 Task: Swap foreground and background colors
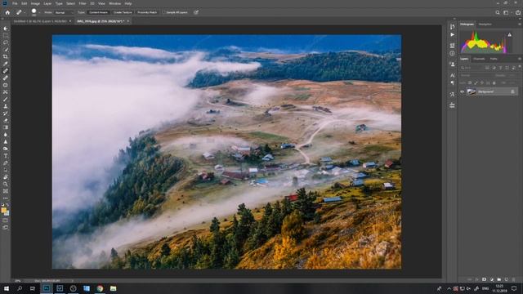(x=7, y=205)
